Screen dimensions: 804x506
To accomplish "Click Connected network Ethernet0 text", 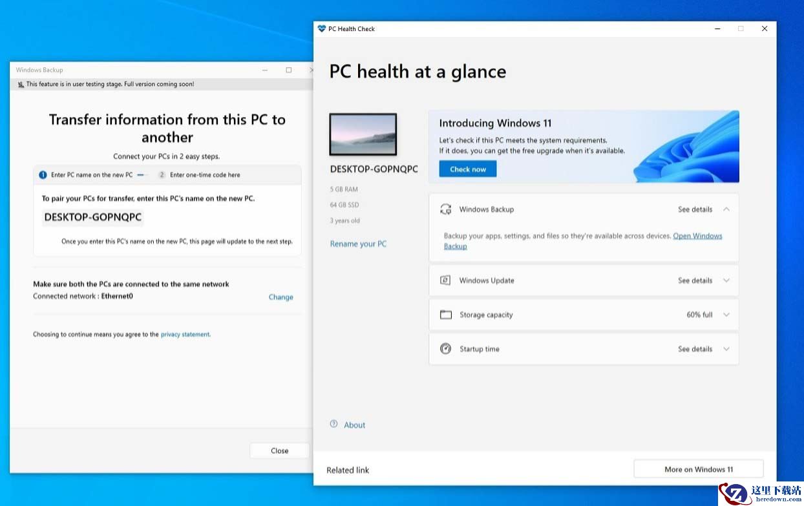I will (x=83, y=296).
